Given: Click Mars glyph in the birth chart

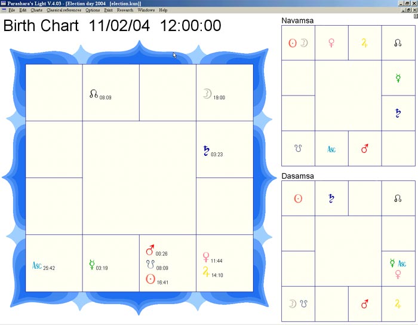Looking at the screenshot, I should tap(150, 250).
